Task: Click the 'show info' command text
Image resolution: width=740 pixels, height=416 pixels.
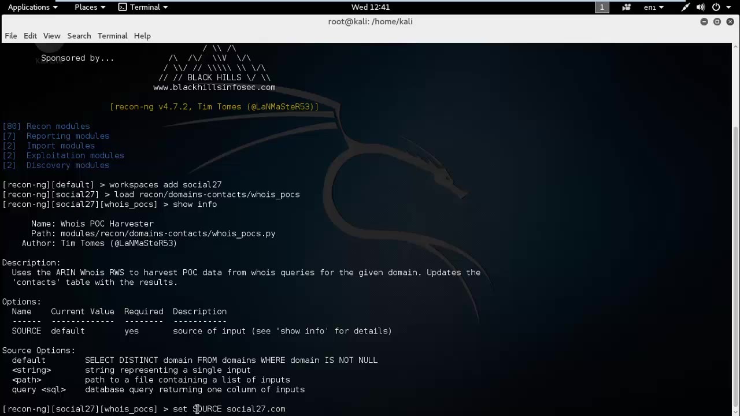Action: pyautogui.click(x=195, y=205)
